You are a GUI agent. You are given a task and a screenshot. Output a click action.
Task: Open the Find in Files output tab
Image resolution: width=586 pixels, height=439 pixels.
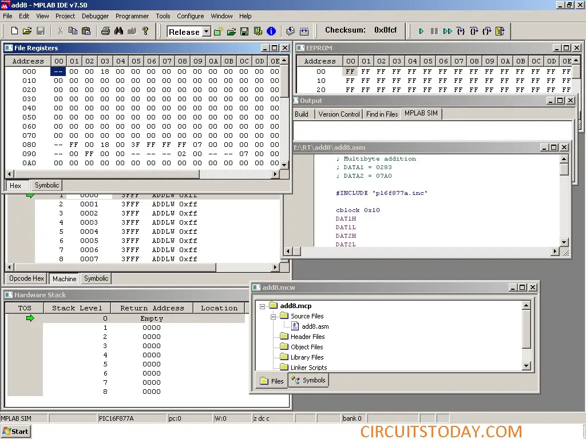point(382,114)
